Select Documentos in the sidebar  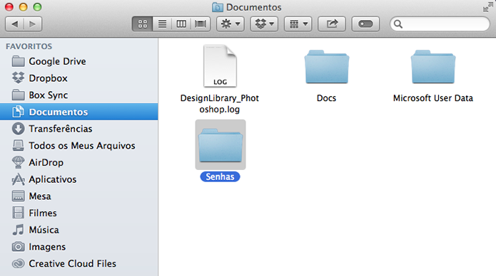tap(79, 112)
